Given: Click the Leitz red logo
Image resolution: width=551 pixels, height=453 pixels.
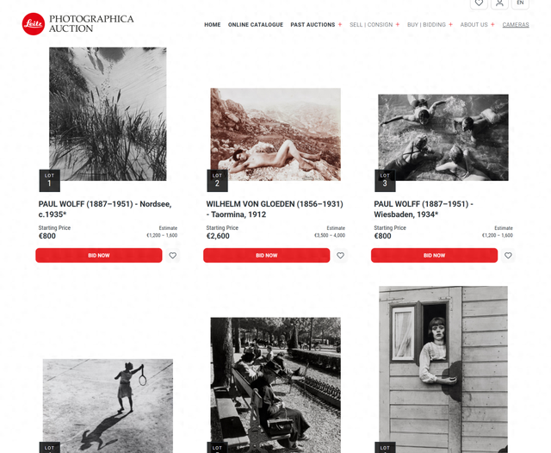Looking at the screenshot, I should [x=34, y=24].
